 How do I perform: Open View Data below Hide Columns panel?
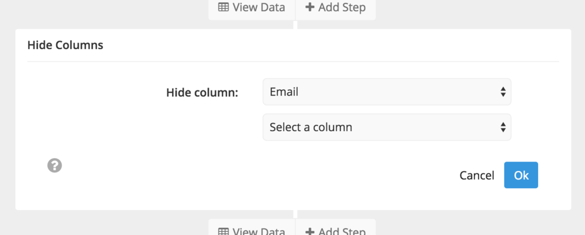tap(252, 227)
